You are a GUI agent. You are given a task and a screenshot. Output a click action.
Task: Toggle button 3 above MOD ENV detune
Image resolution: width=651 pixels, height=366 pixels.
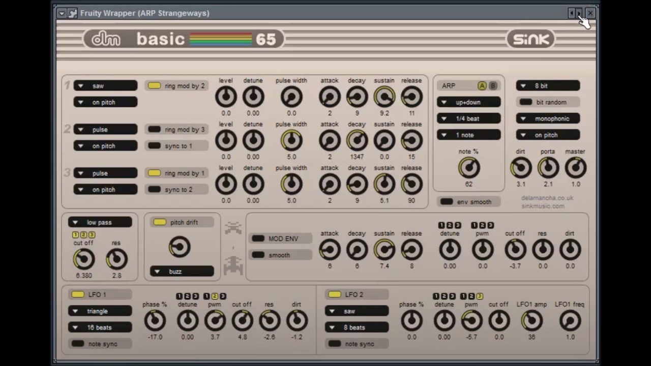[458, 225]
